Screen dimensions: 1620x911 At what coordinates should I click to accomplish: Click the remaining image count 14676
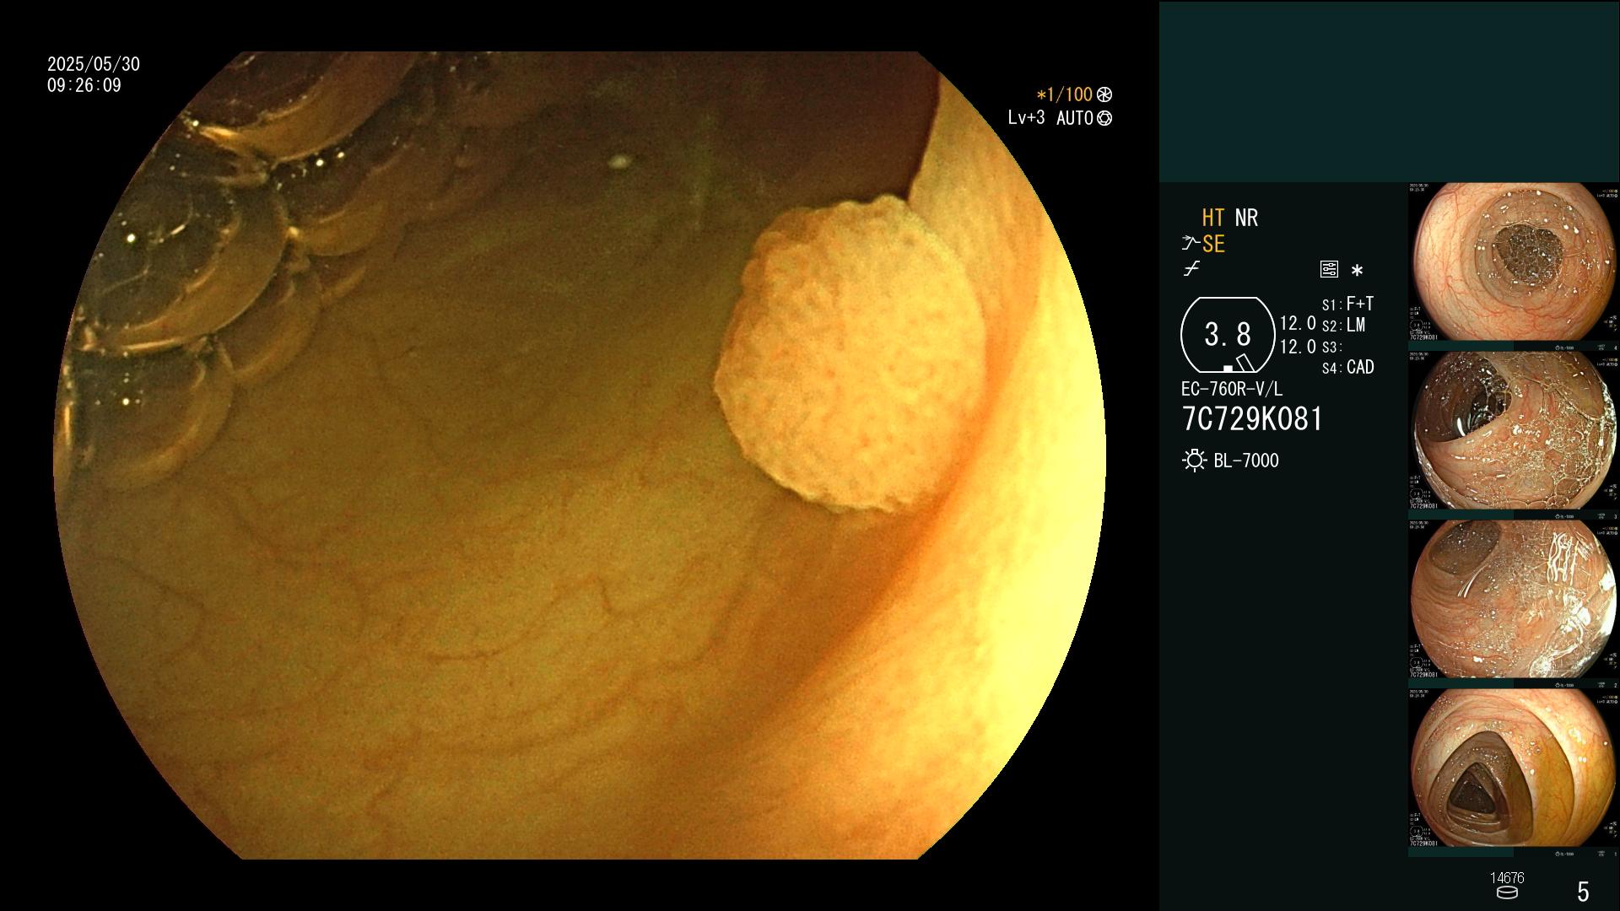tap(1507, 878)
